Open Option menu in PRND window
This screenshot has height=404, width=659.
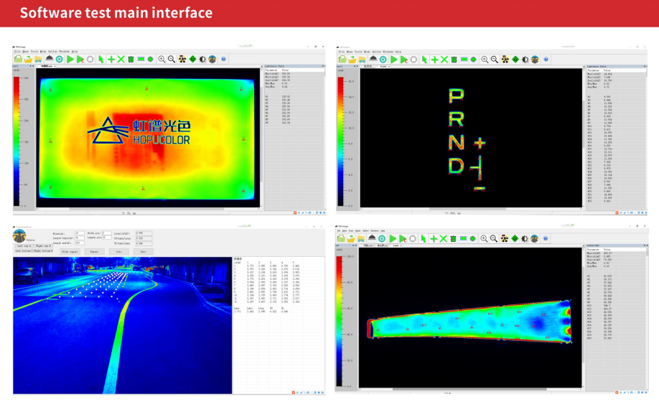(376, 52)
